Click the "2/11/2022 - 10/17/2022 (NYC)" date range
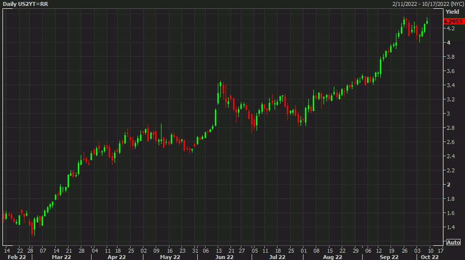Screen dimensions: 465x260 [428, 4]
